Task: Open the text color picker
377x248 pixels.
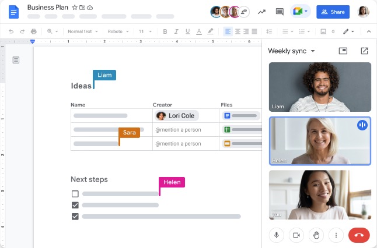Action: coord(198,31)
